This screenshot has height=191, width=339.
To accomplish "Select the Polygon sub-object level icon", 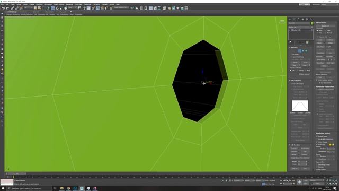I will coord(303,51).
